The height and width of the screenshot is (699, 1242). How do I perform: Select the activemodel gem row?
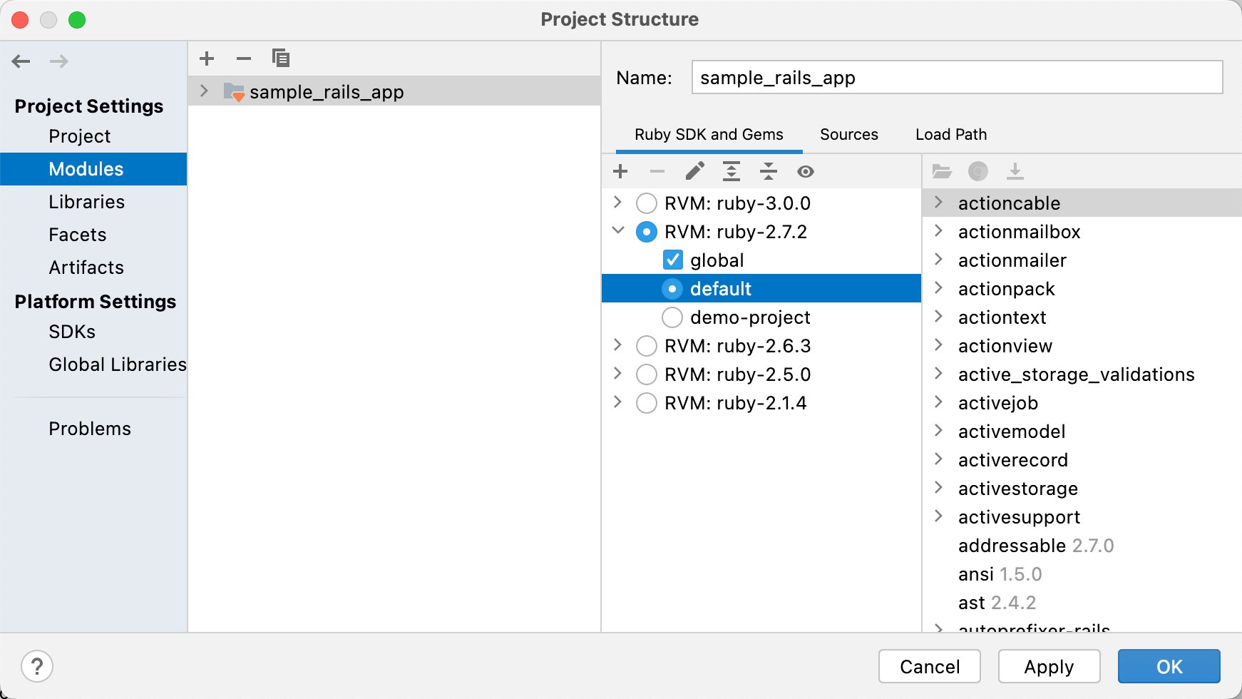(x=1082, y=432)
